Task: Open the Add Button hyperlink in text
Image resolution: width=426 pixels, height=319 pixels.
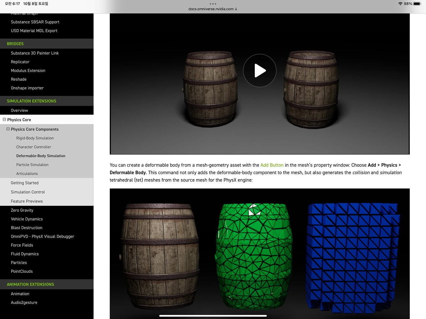Action: point(272,165)
